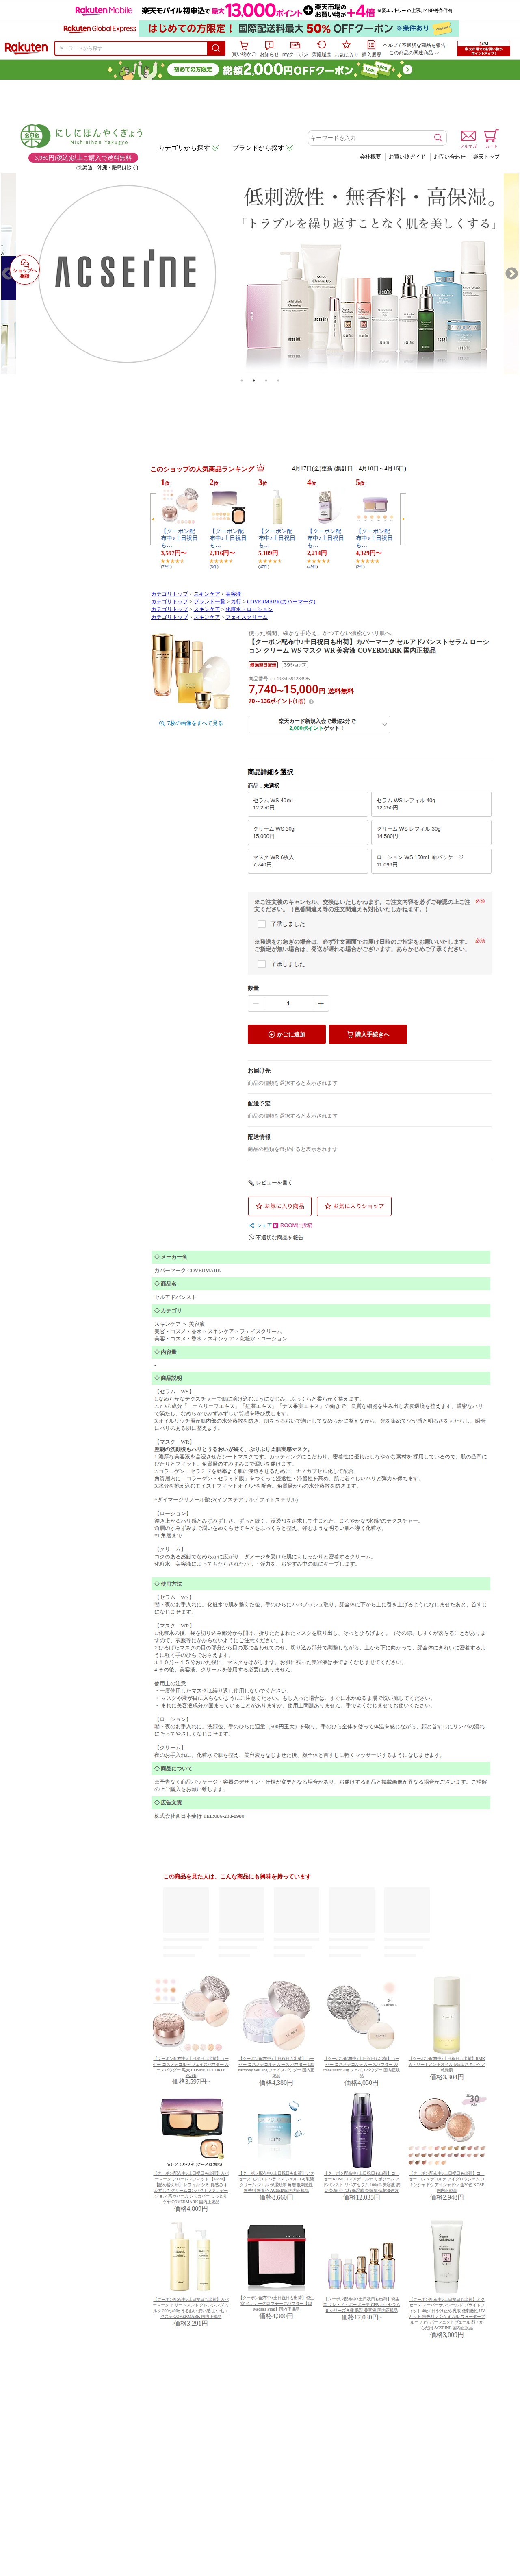
Task: Open the myクーポン coupon icon
Action: pos(295,45)
